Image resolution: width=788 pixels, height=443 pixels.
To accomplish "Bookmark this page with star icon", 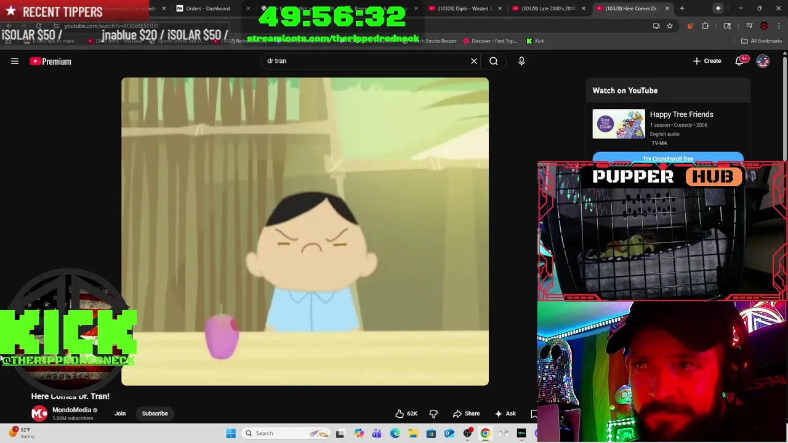I will [670, 26].
